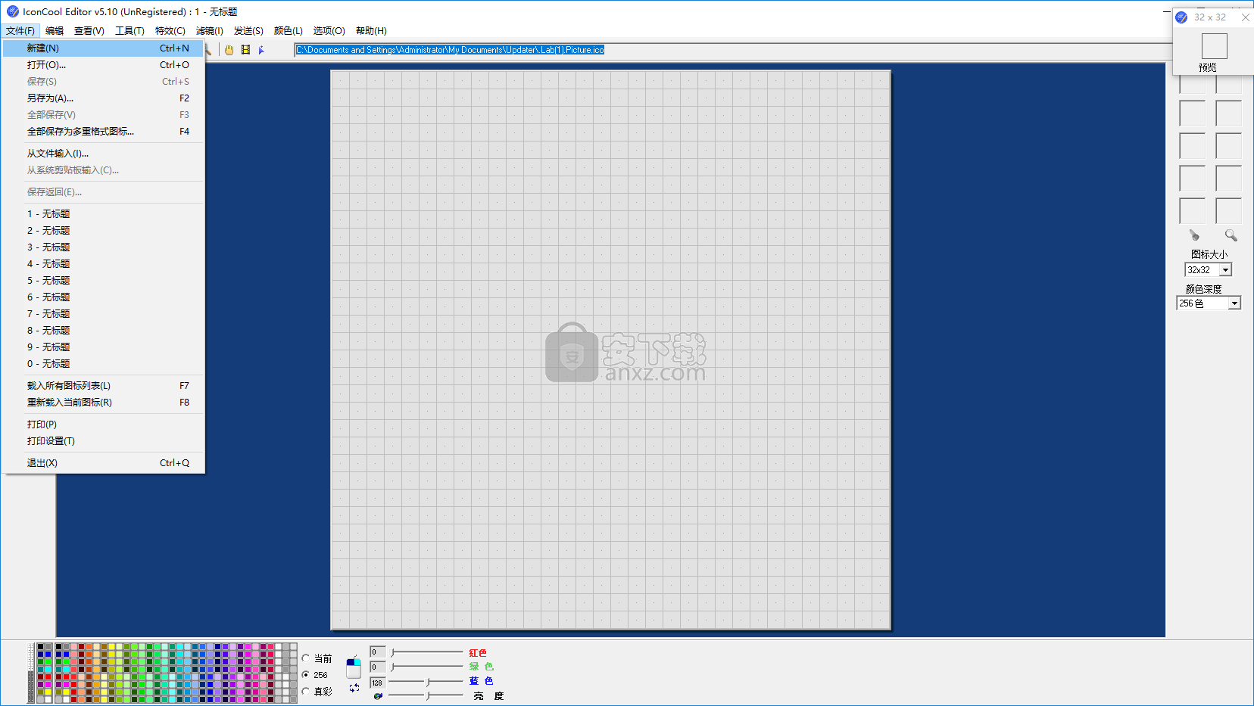The width and height of the screenshot is (1254, 706).
Task: Click the blue value box showing 128
Action: click(377, 683)
